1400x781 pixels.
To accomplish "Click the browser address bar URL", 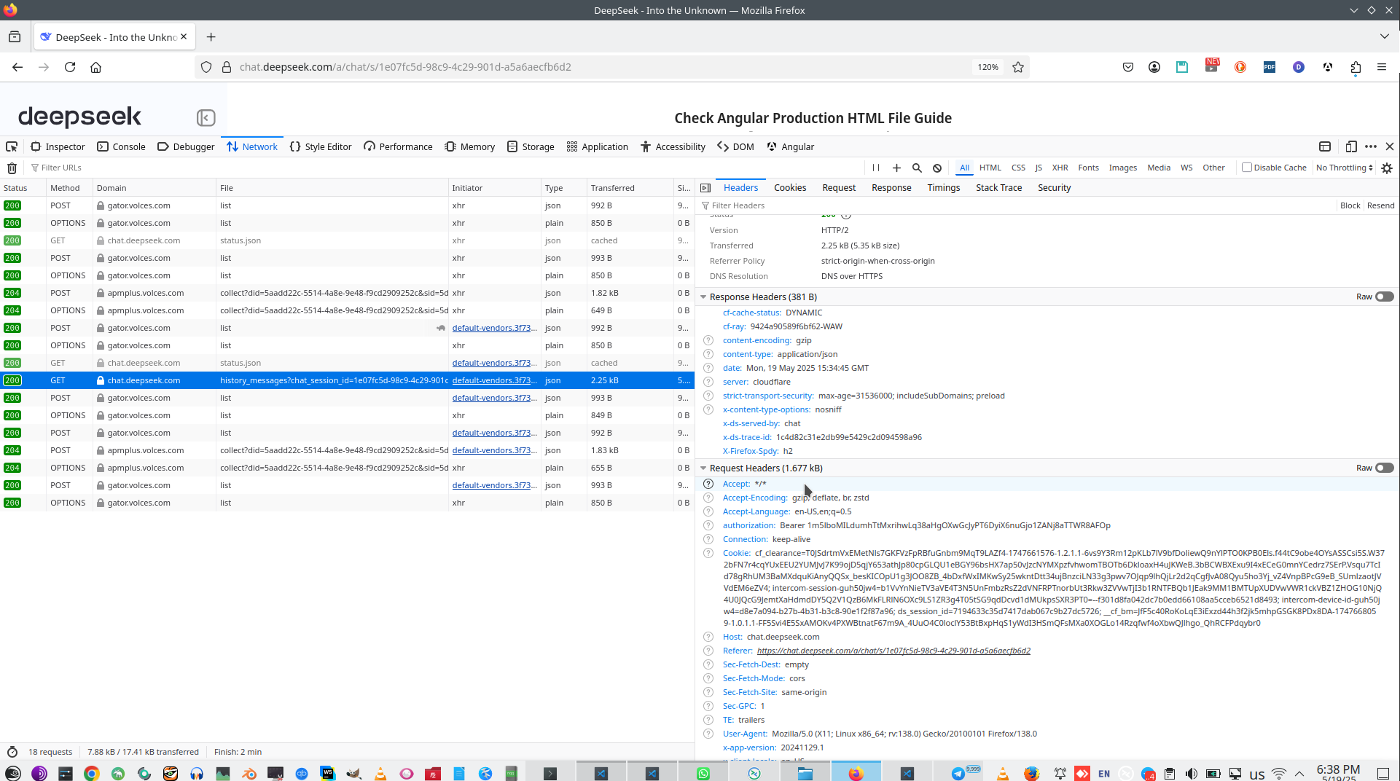I will tap(405, 67).
